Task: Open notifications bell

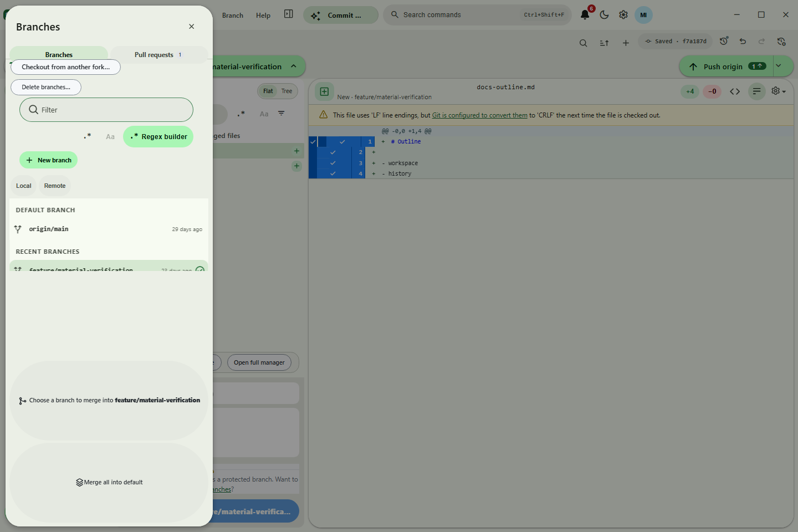Action: click(585, 14)
